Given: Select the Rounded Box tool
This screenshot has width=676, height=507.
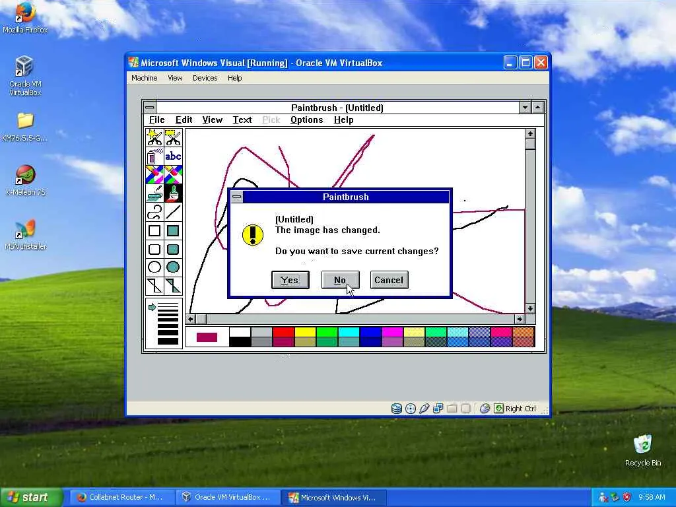Looking at the screenshot, I should (x=154, y=249).
